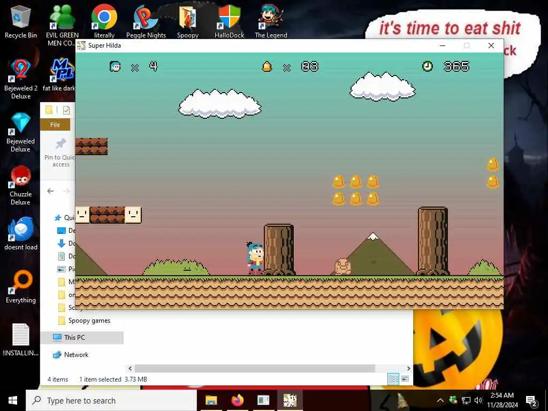
Task: Open the fat like dark desktop shortcut
Action: click(x=59, y=74)
